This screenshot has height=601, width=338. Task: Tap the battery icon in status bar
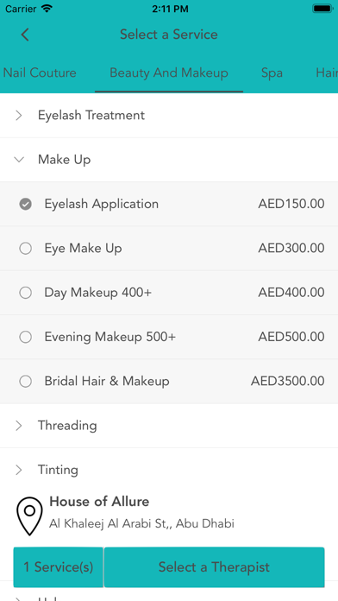[x=322, y=9]
